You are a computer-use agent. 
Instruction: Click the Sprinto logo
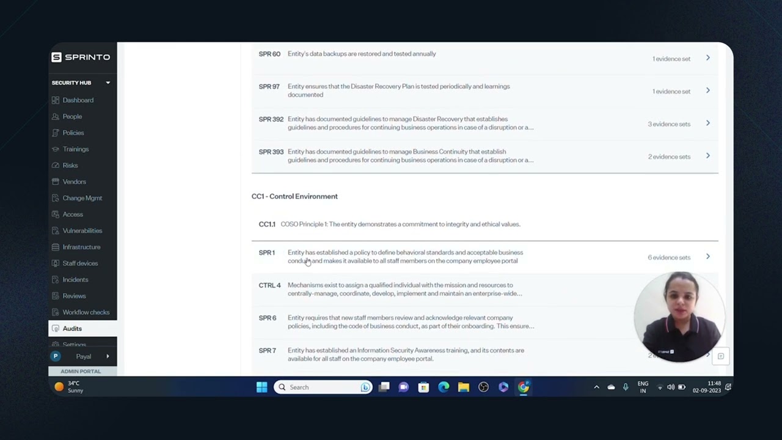(81, 57)
